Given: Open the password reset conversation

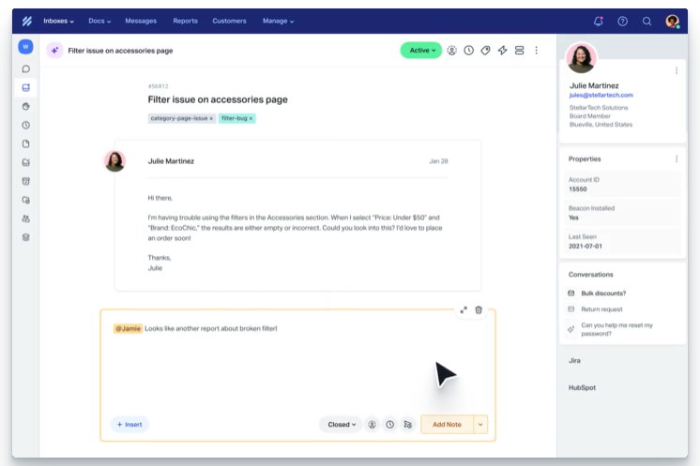Looking at the screenshot, I should pos(616,329).
